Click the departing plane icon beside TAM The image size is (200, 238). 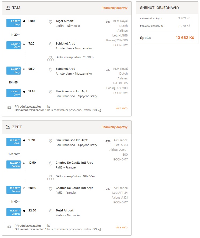[8, 8]
